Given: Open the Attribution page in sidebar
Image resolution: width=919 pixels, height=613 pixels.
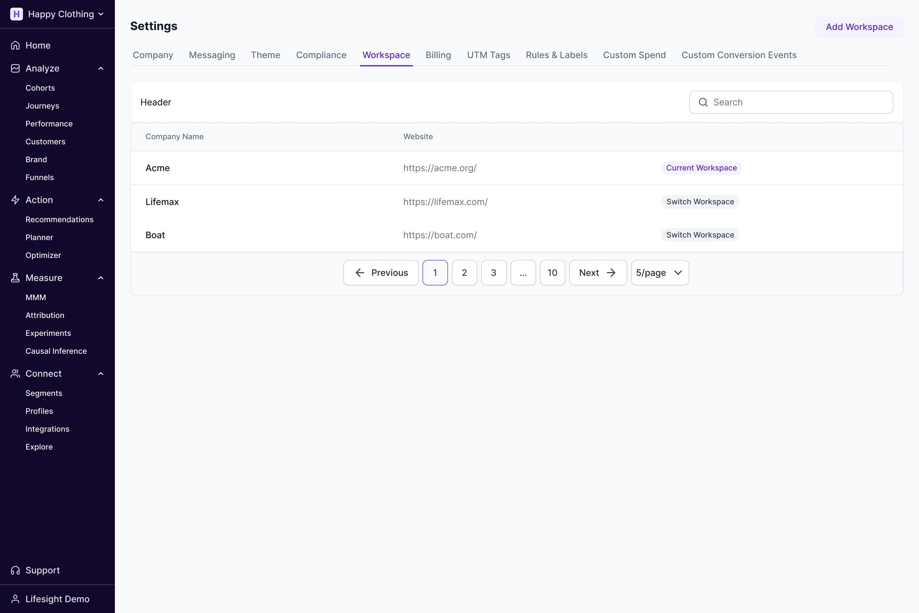Looking at the screenshot, I should pyautogui.click(x=45, y=315).
